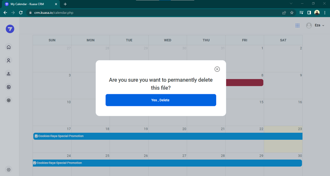330x176 pixels.
Task: Open the document icon in sidebar
Action: (x=9, y=87)
